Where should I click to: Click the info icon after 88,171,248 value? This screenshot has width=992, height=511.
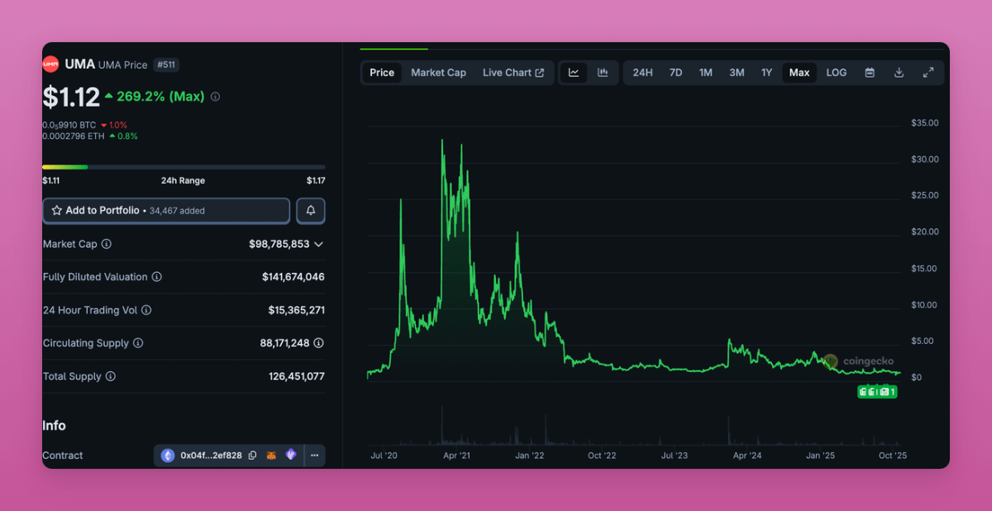[319, 343]
